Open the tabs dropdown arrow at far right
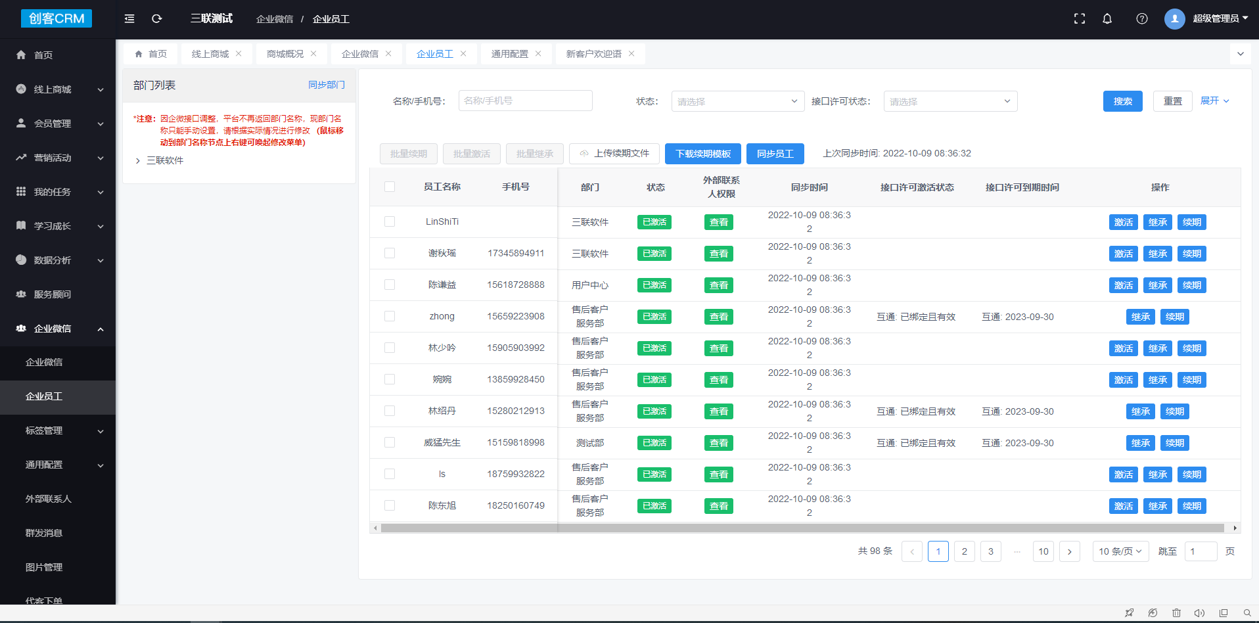 1241,54
